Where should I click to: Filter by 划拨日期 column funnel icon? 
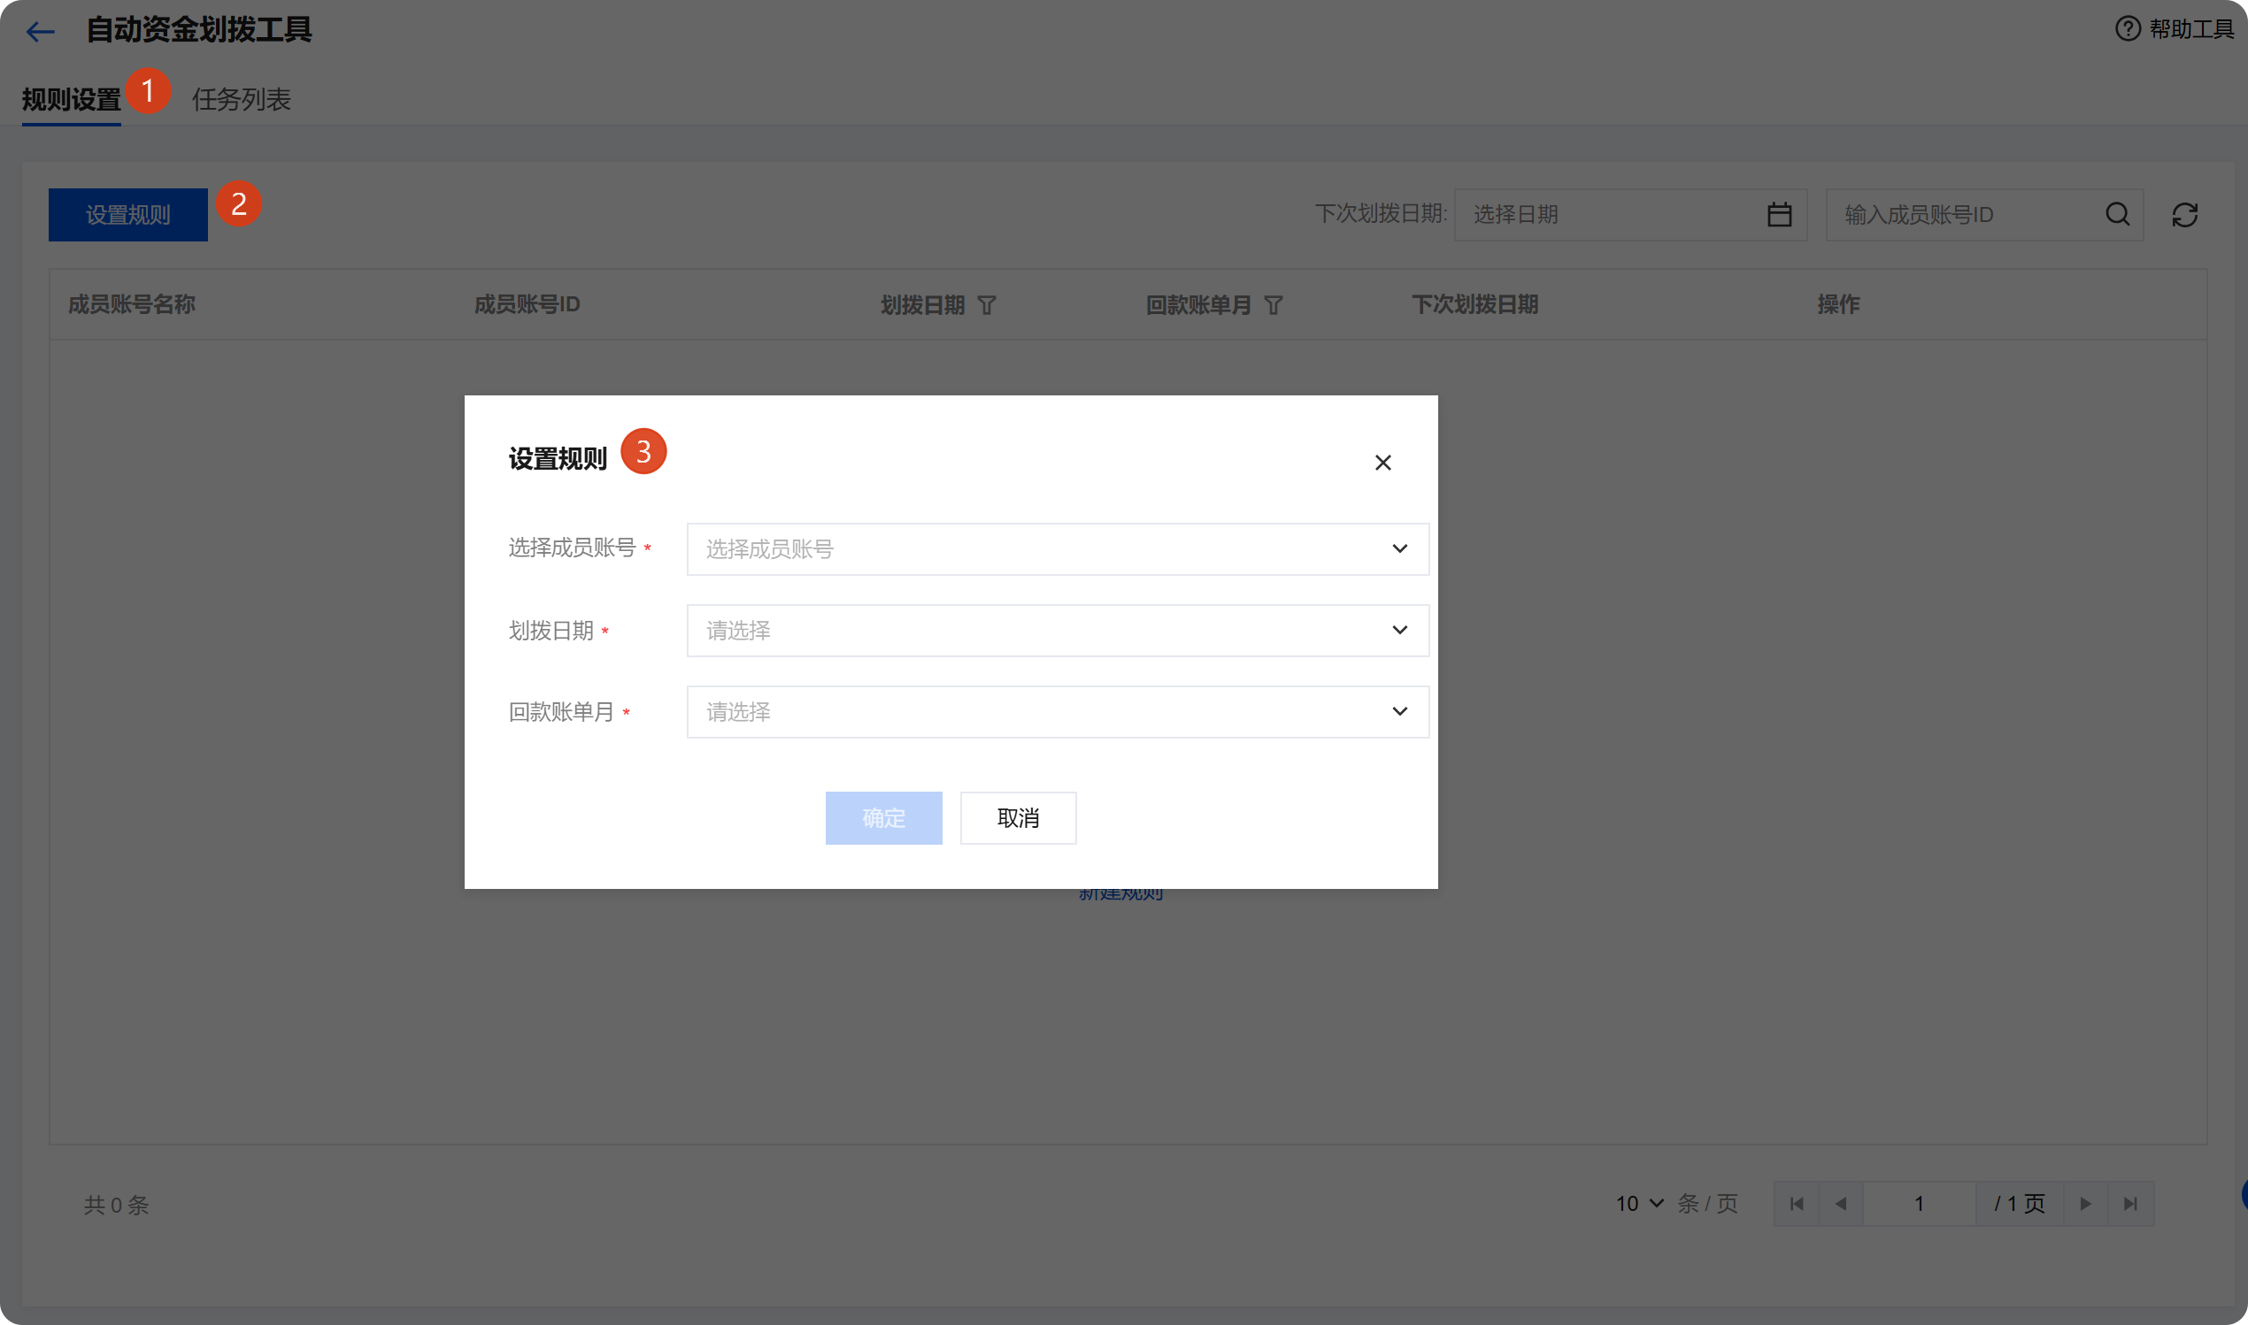pos(986,305)
